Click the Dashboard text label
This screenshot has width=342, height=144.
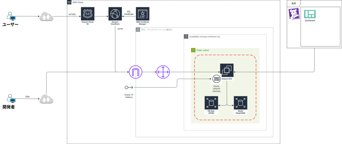click(310, 21)
